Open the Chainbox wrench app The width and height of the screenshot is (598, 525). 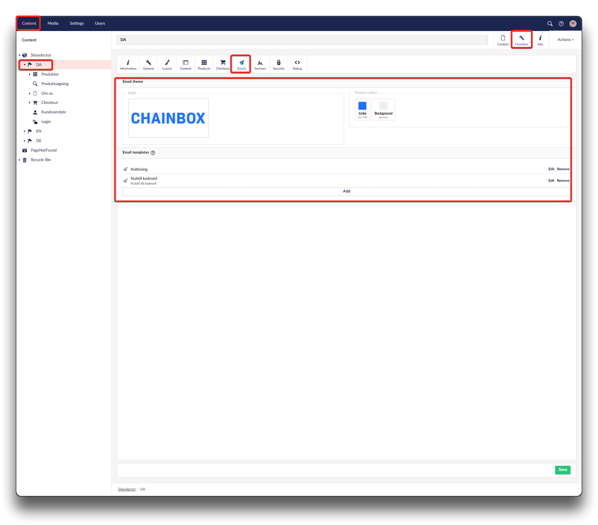521,40
